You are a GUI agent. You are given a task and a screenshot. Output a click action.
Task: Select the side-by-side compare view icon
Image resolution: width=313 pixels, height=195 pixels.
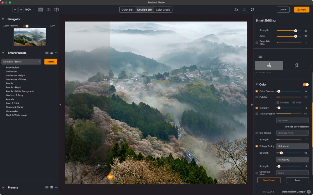tap(49, 10)
